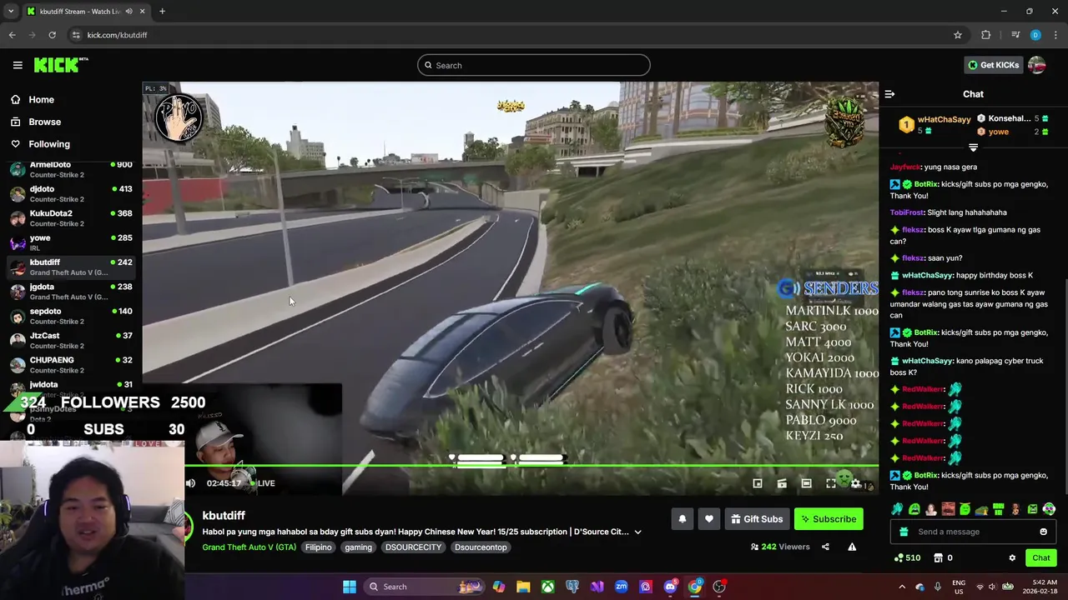Expand the stream title description chevron
The image size is (1068, 600).
[x=637, y=532]
